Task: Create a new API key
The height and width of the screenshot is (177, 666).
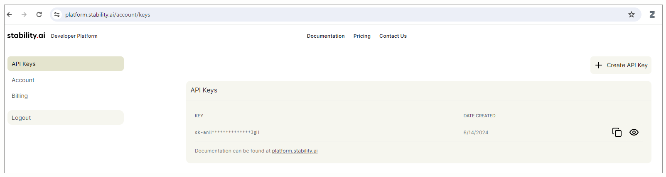Action: pyautogui.click(x=621, y=65)
